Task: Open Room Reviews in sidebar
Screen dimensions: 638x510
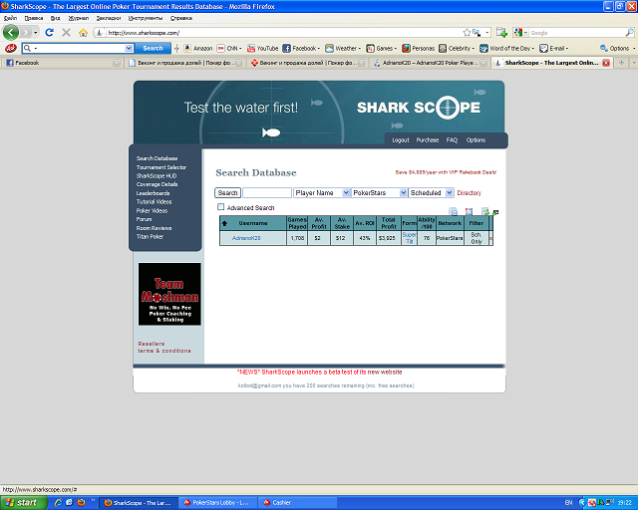Action: pos(154,228)
